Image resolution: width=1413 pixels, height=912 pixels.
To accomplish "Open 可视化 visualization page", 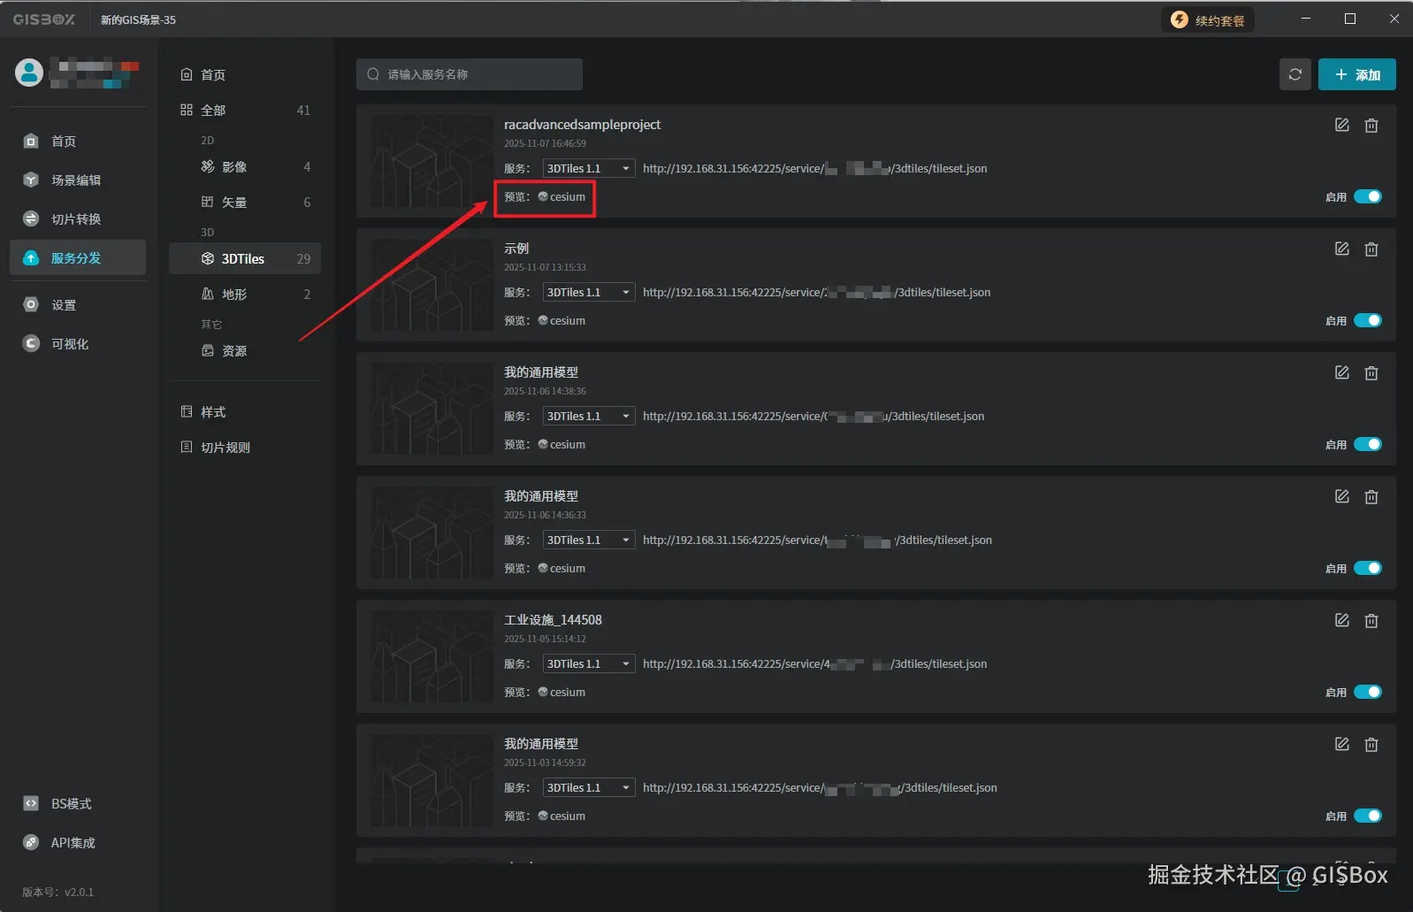I will 78,343.
